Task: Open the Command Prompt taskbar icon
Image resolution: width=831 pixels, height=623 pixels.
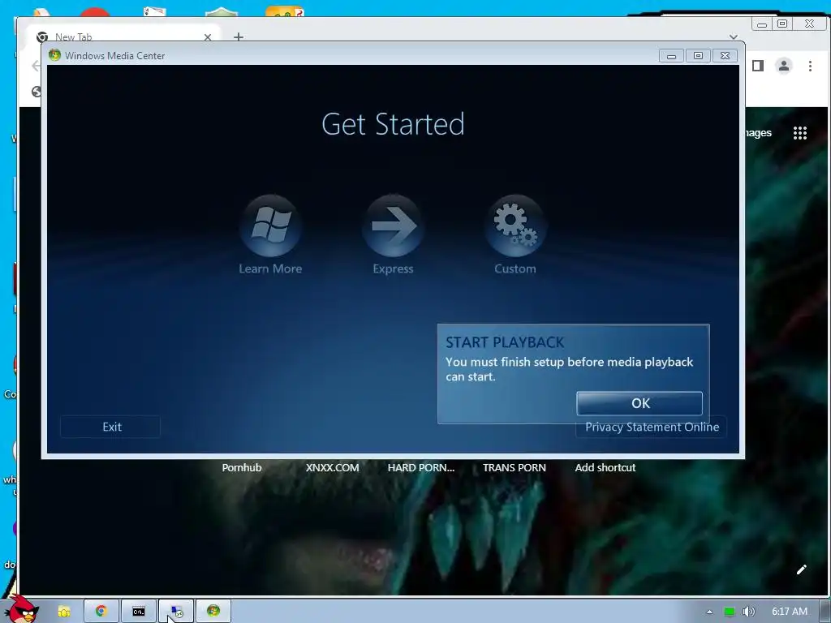Action: coord(139,612)
